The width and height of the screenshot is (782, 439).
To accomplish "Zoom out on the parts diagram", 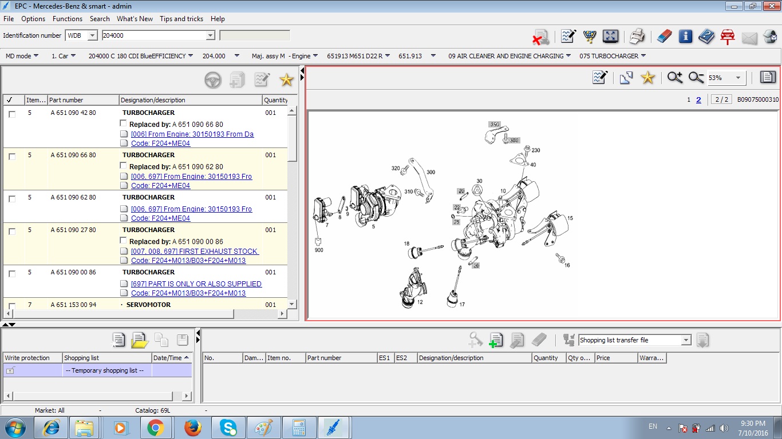I will tap(696, 78).
